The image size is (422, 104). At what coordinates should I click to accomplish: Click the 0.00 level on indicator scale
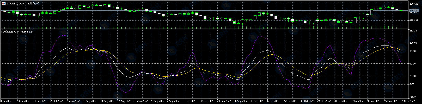[x=412, y=84]
